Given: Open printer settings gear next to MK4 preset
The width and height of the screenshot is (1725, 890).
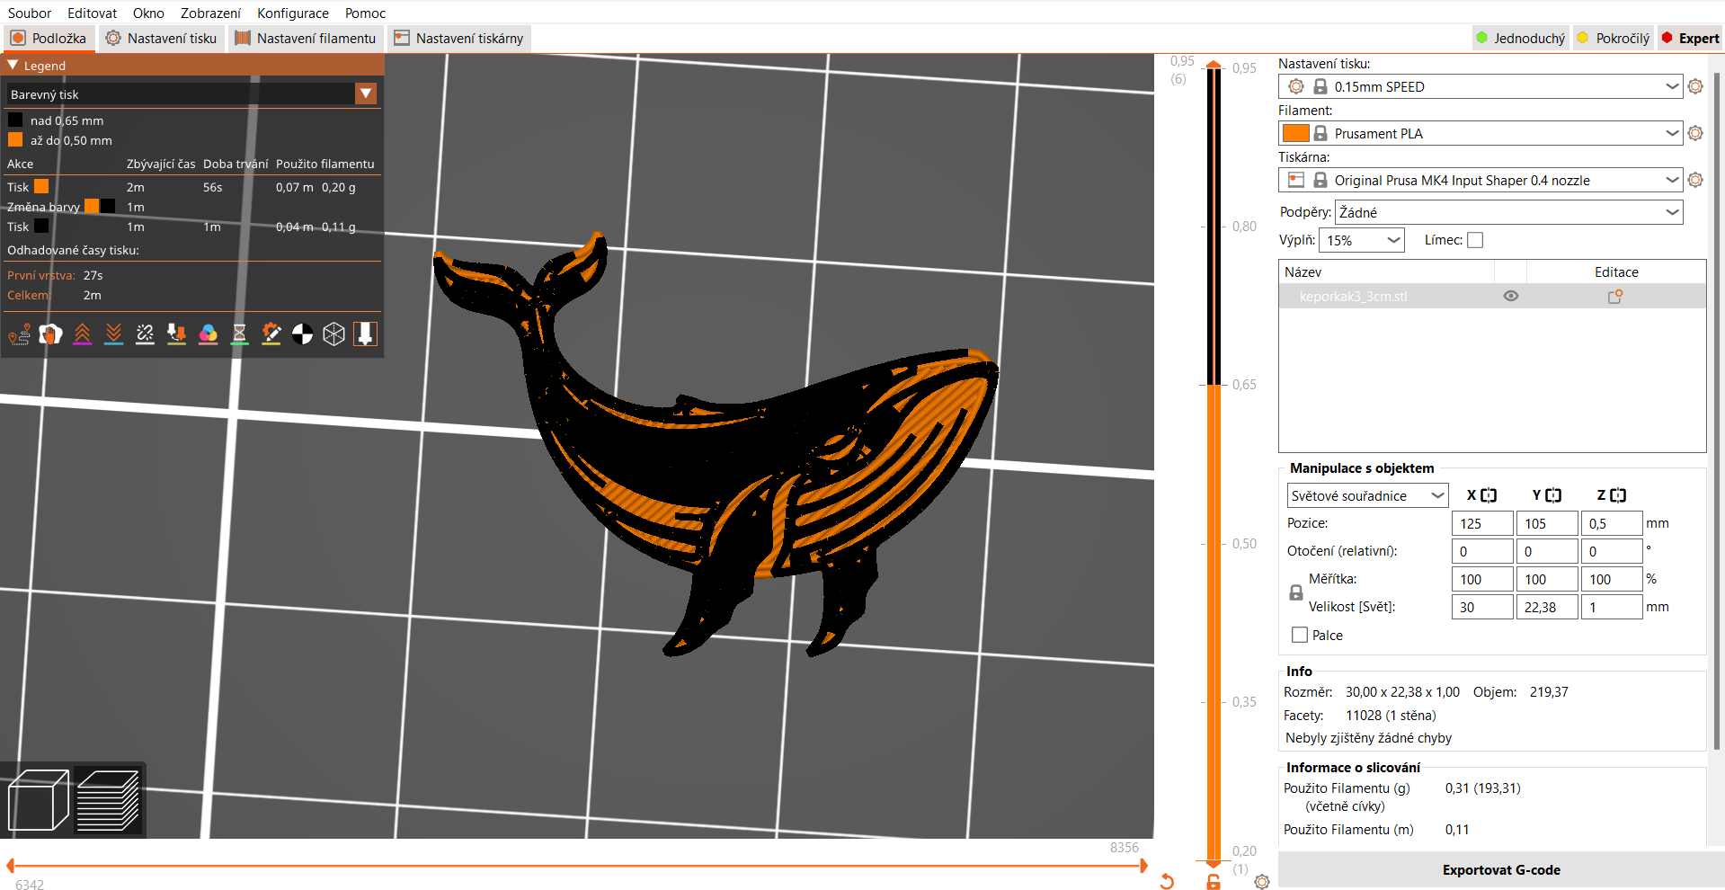Looking at the screenshot, I should [1695, 180].
